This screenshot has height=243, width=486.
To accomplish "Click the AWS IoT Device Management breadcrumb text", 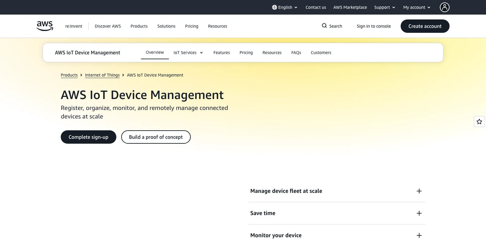I will click(x=155, y=75).
